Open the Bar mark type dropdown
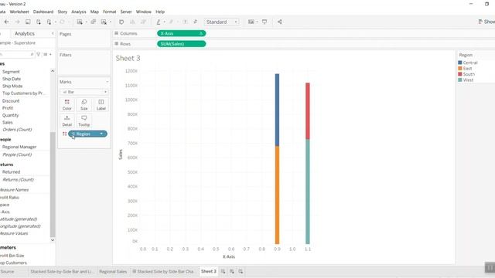This screenshot has height=278, width=495. coord(84,92)
